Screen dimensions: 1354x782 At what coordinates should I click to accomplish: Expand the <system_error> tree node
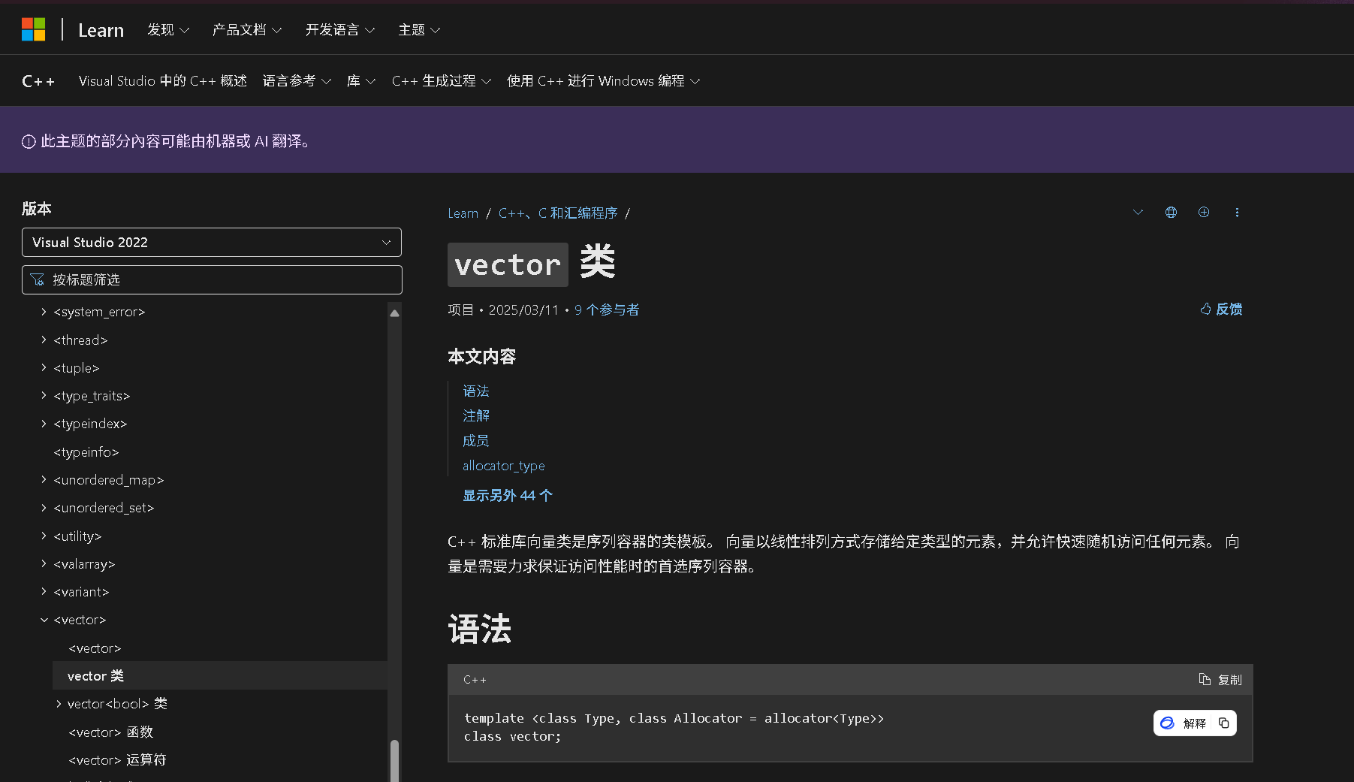coord(44,312)
